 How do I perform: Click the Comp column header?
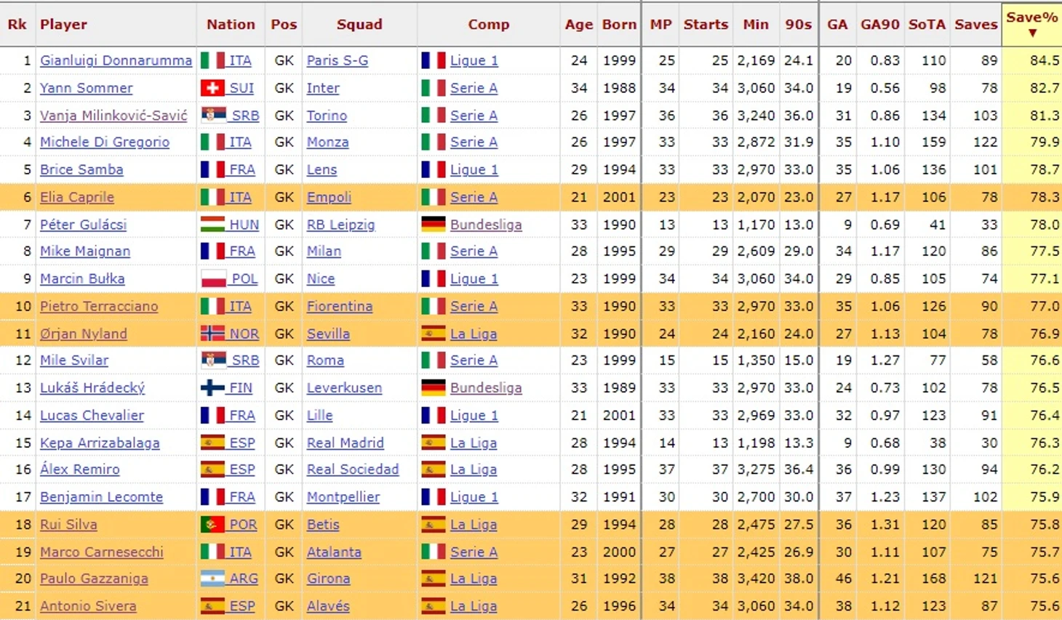(489, 25)
